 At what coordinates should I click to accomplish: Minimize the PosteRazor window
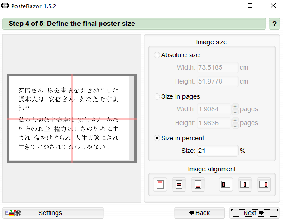[x=227, y=6]
